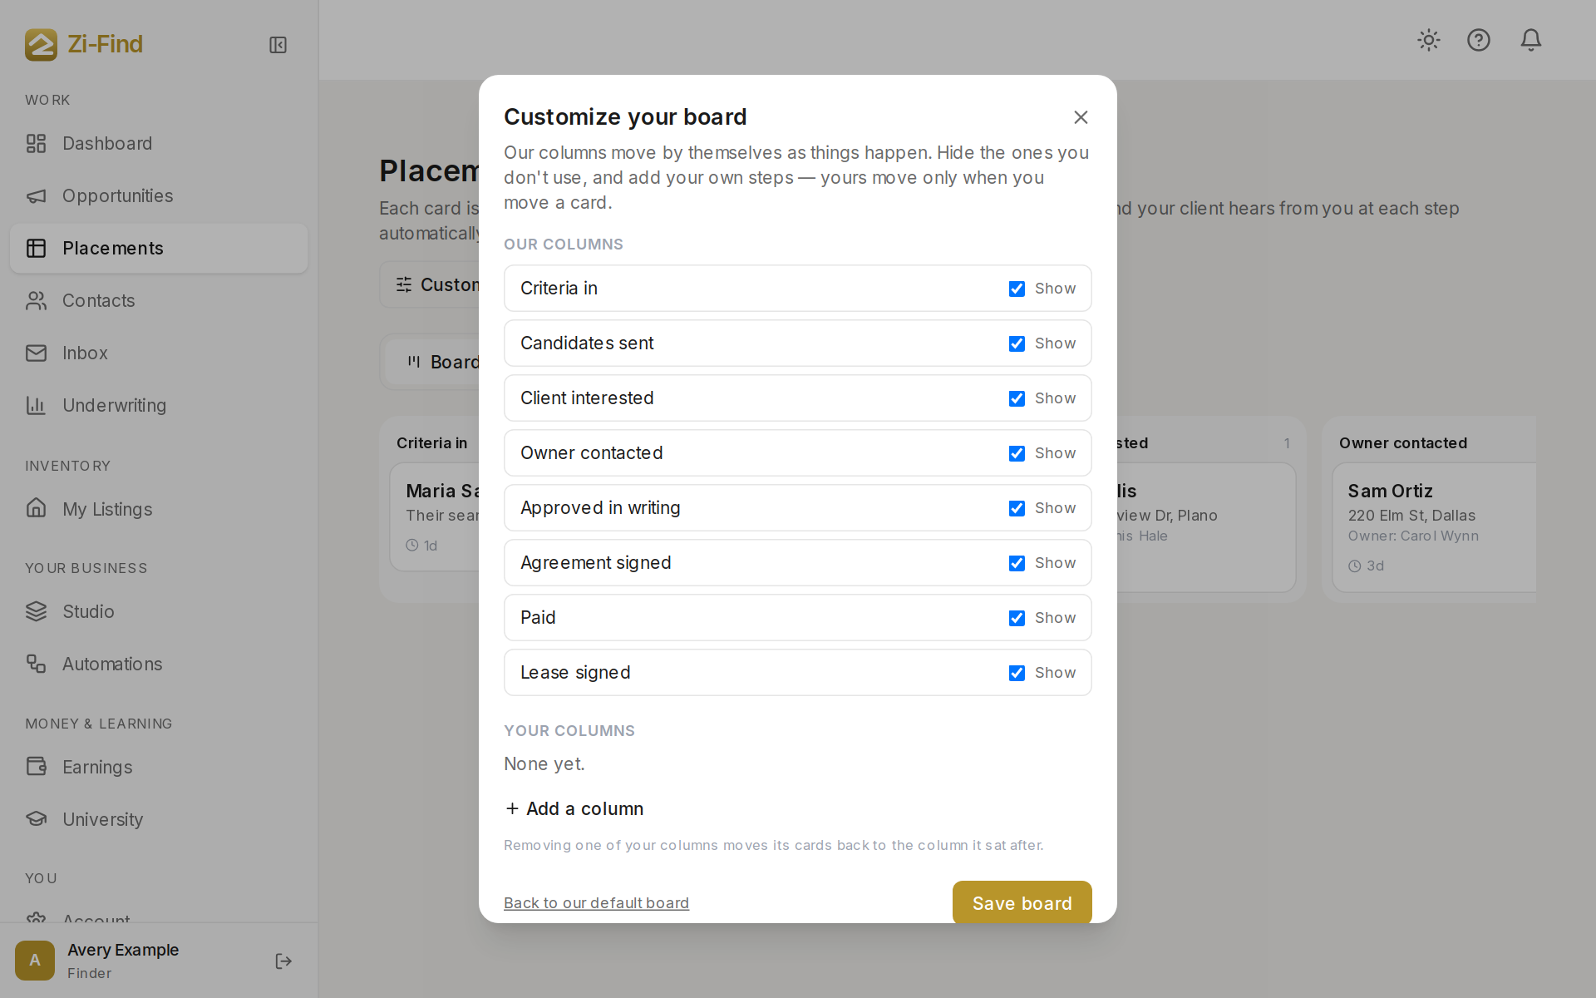Screen dimensions: 1596x998
Task: Click Add a column
Action: click(574, 808)
